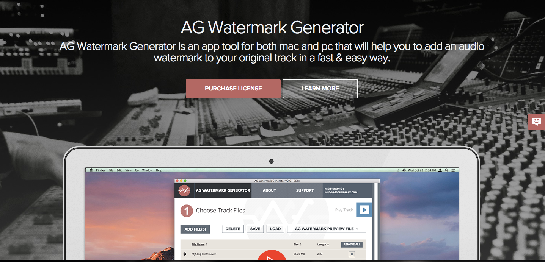Click Remove All in the file list

pyautogui.click(x=352, y=245)
